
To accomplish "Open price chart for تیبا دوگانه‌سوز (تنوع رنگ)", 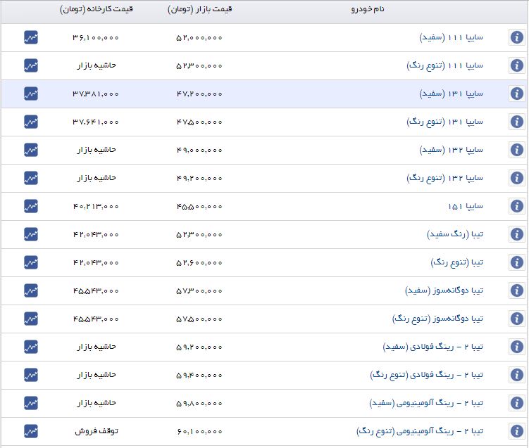I will 30,319.
